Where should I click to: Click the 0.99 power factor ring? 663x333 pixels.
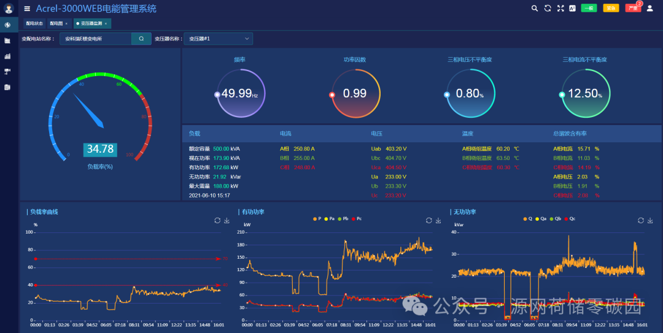point(355,93)
